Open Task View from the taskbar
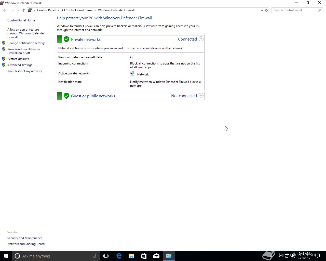Viewport: 326px width, 261px height. (106, 256)
